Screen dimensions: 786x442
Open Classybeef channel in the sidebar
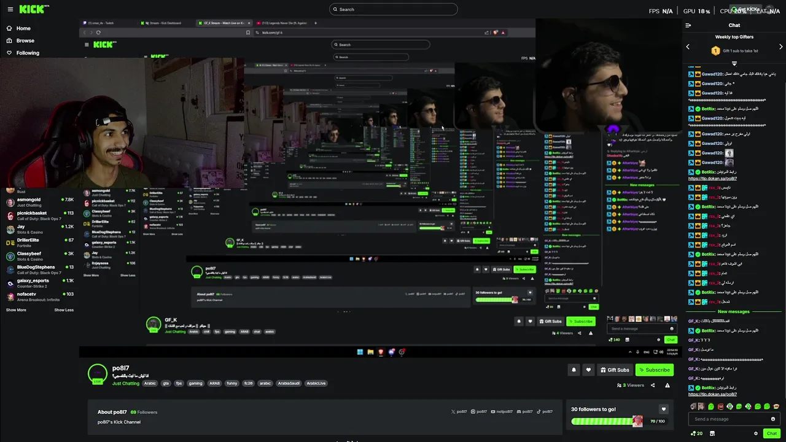tap(39, 256)
